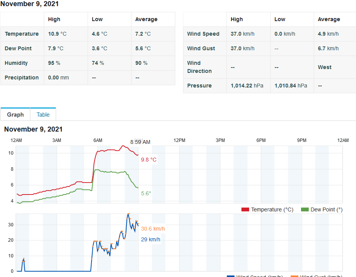Toggle the Temperature (°C) legend label
Viewport: 356px width, 277px height.
[272, 209]
